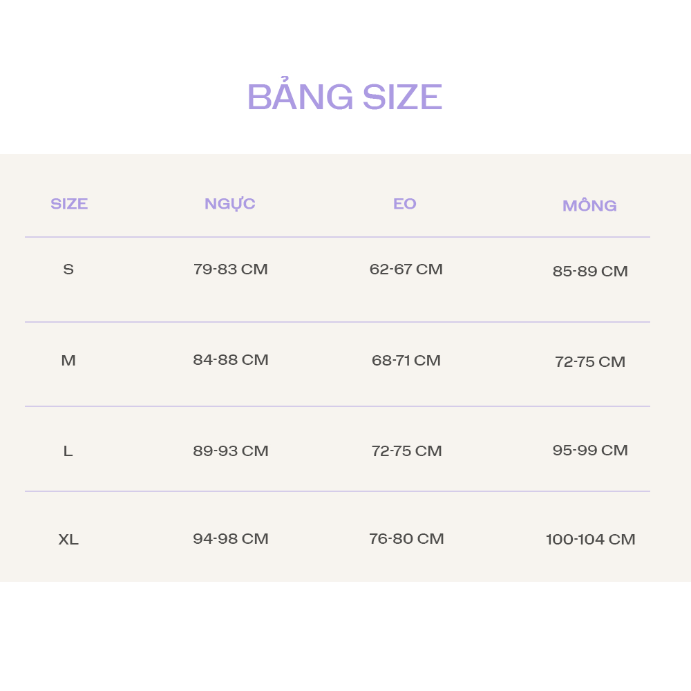Select the EO column header
This screenshot has width=691, height=691.
[405, 204]
